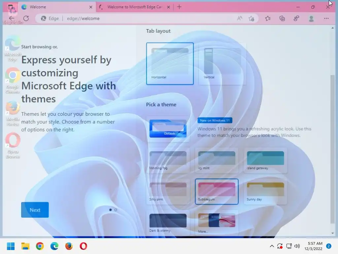Launch Firefox from taskbar
The height and width of the screenshot is (254, 338).
pos(69,246)
